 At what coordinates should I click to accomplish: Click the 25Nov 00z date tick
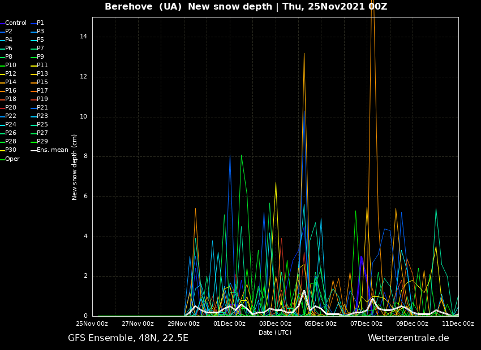coord(92,324)
